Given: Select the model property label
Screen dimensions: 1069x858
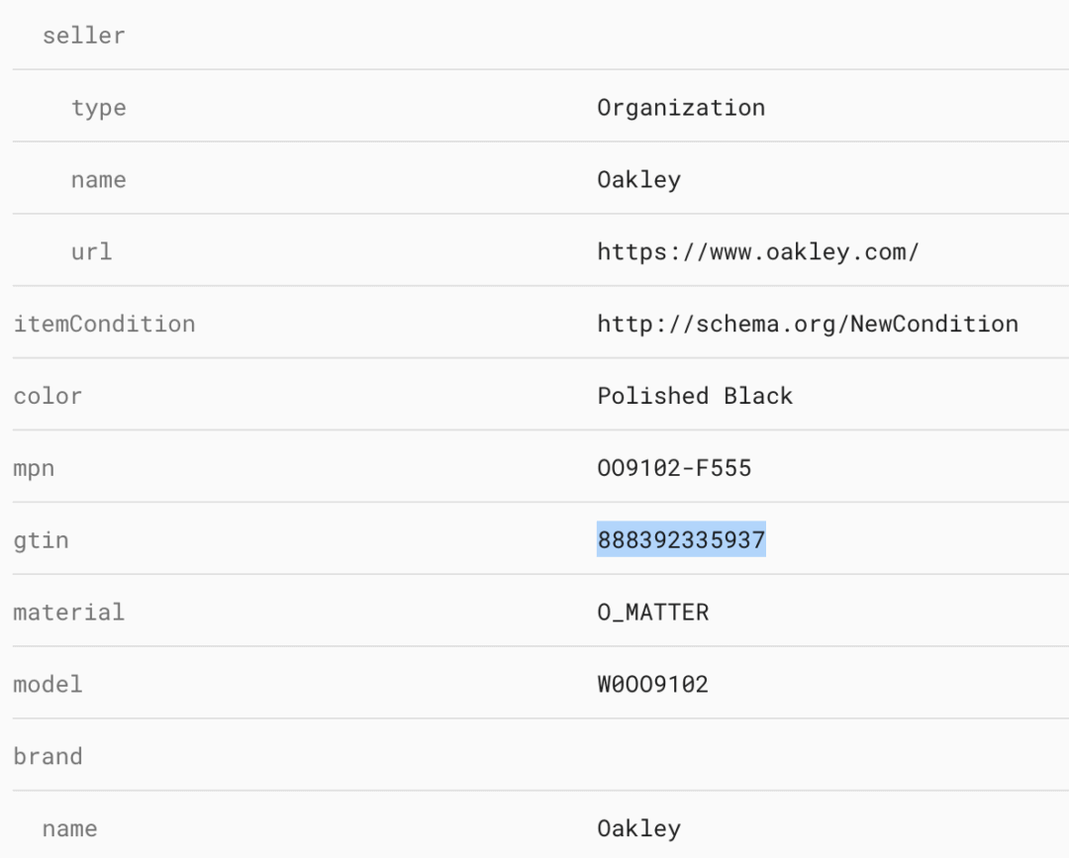Looking at the screenshot, I should click(48, 685).
